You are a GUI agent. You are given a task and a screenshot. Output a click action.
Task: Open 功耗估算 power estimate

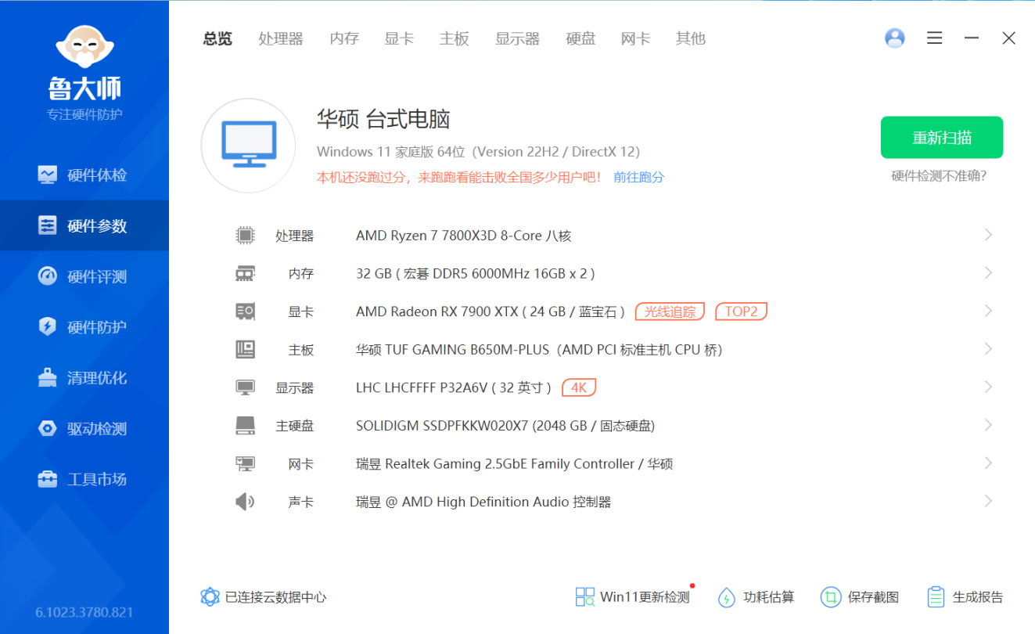coord(756,597)
